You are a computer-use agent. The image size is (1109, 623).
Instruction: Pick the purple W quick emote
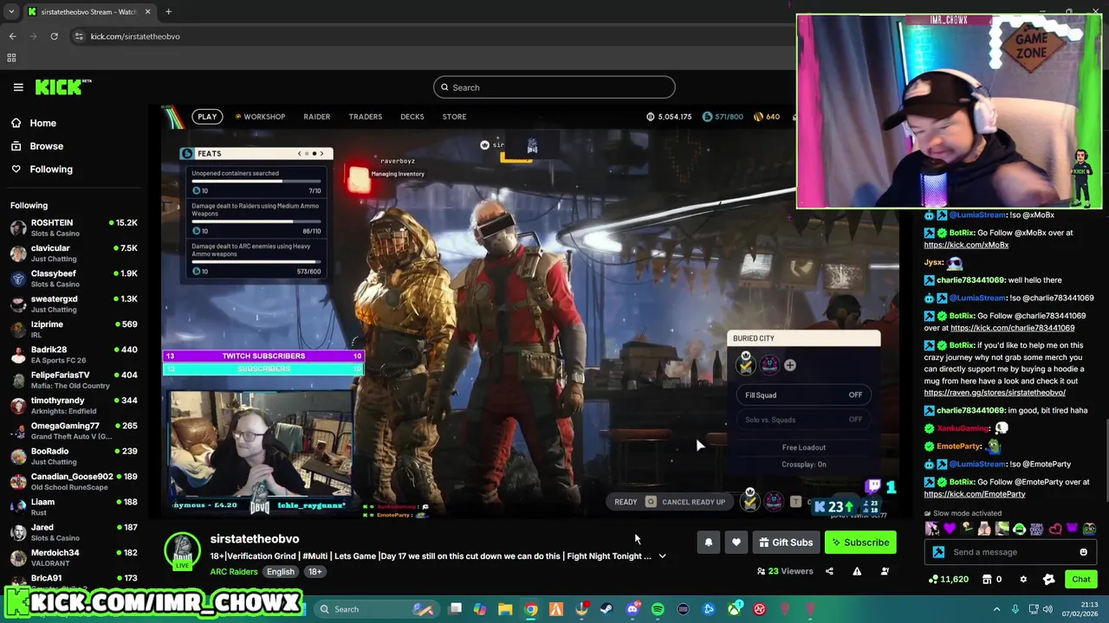1072,529
